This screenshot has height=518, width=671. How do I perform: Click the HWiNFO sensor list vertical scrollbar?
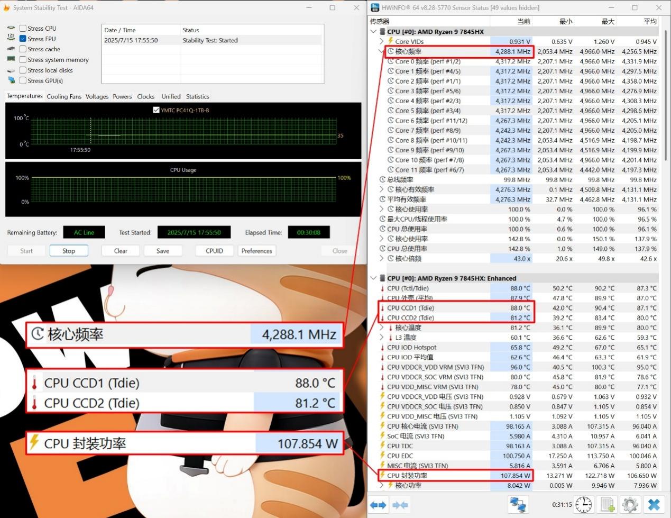pos(665,95)
